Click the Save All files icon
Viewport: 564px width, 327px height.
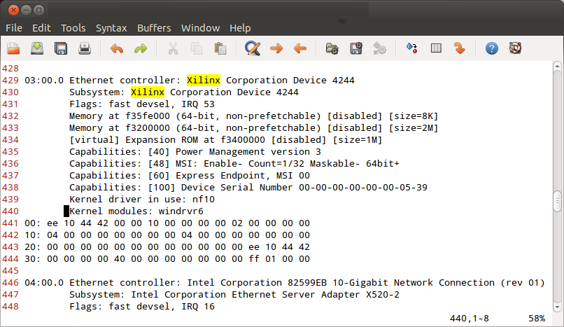pos(61,48)
